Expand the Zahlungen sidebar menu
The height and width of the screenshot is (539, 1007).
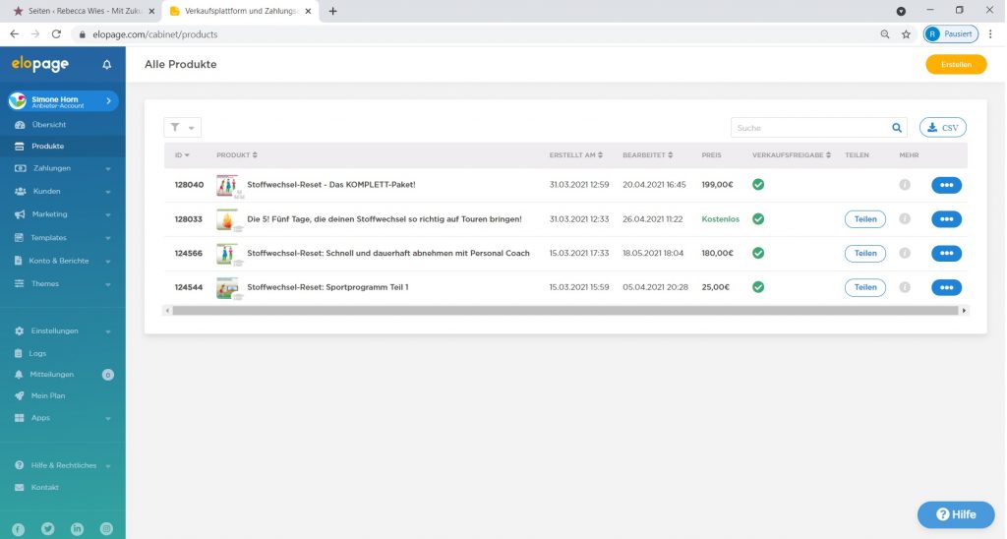(63, 168)
